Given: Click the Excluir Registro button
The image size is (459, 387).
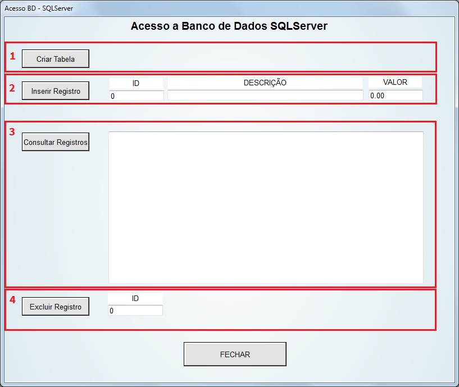Looking at the screenshot, I should [x=55, y=307].
